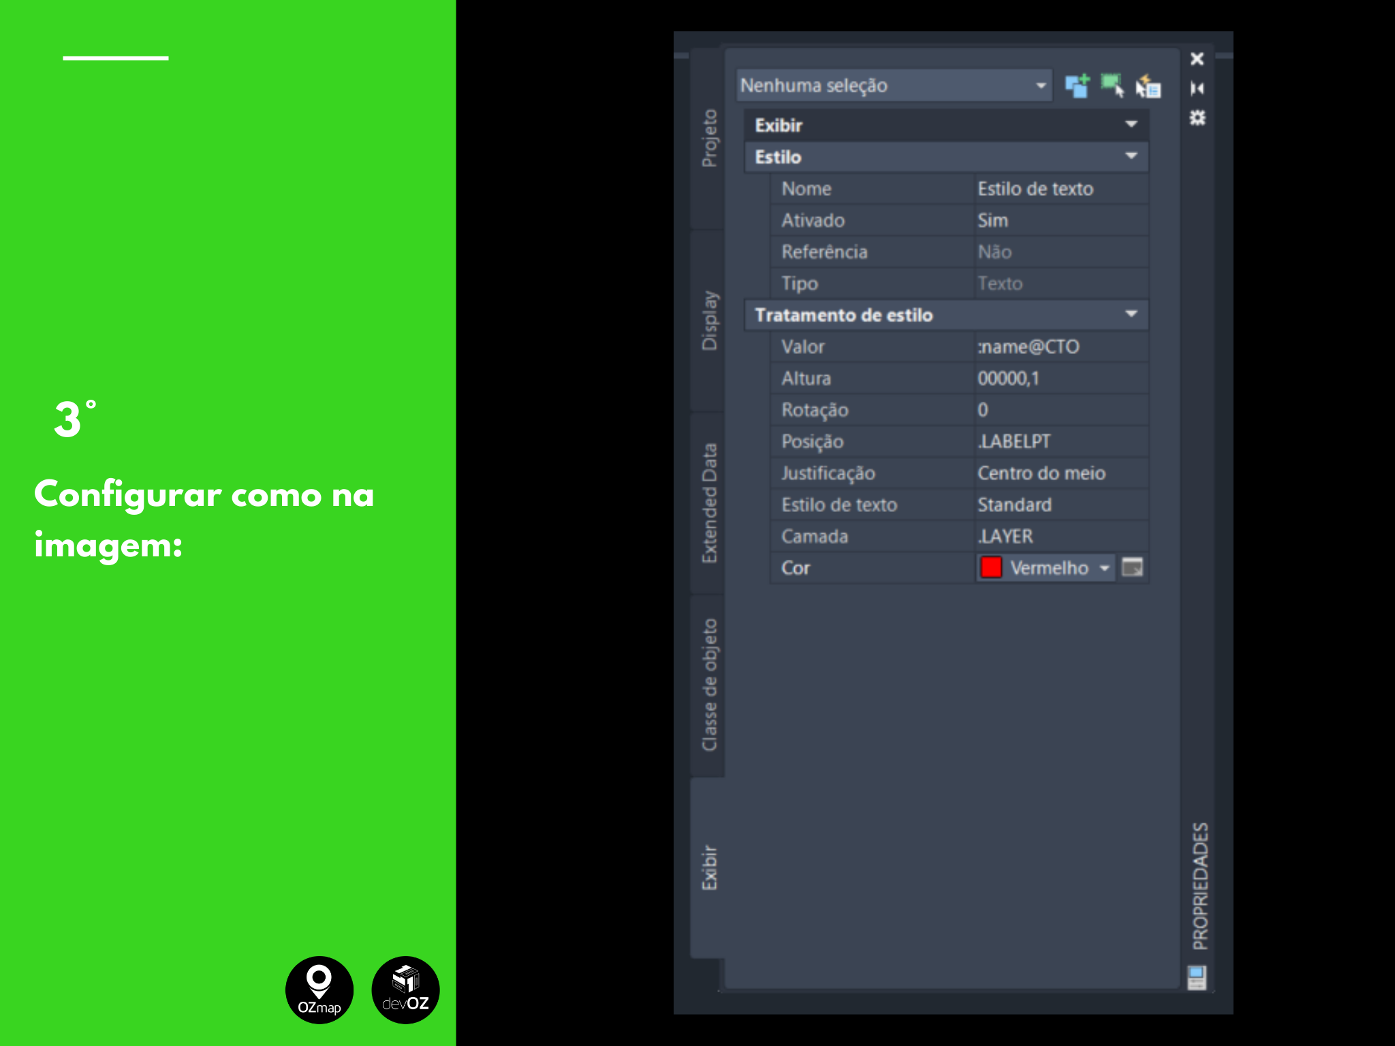The image size is (1395, 1046).
Task: Click the palette icon below PROPRIEDADES title
Action: tap(1197, 978)
